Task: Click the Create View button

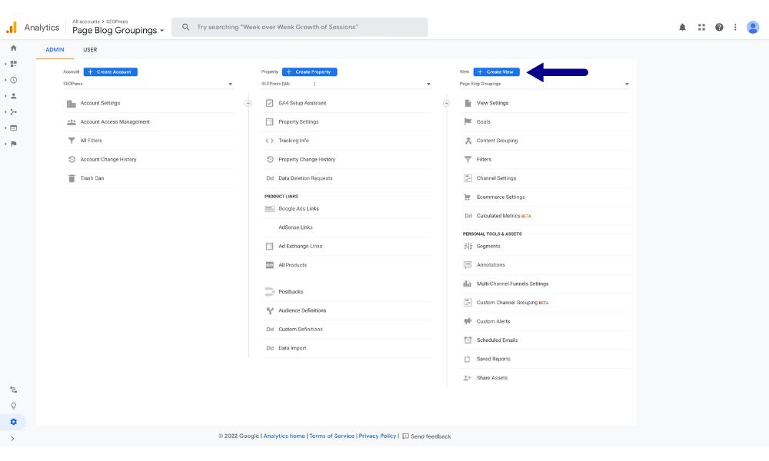Action: pos(496,72)
